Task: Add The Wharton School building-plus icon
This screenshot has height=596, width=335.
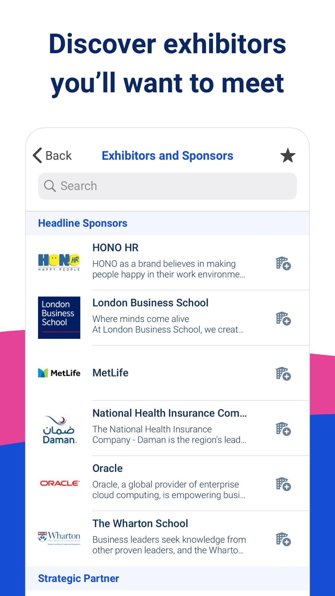Action: pos(283,539)
